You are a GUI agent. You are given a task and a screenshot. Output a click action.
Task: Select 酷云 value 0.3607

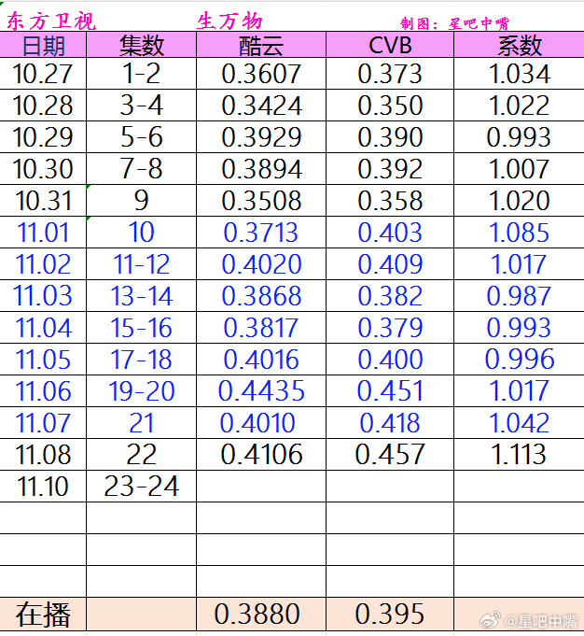261,74
